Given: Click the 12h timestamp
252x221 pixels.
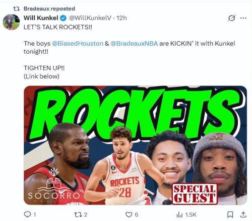Looking at the screenshot, I should pyautogui.click(x=121, y=18).
